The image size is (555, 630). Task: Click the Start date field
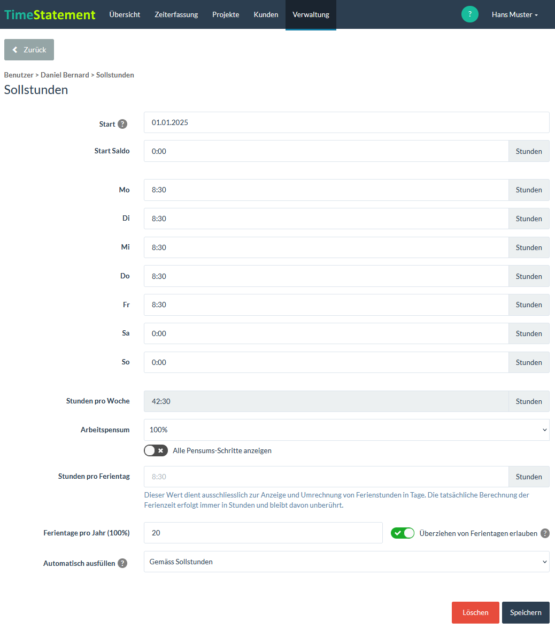(346, 122)
